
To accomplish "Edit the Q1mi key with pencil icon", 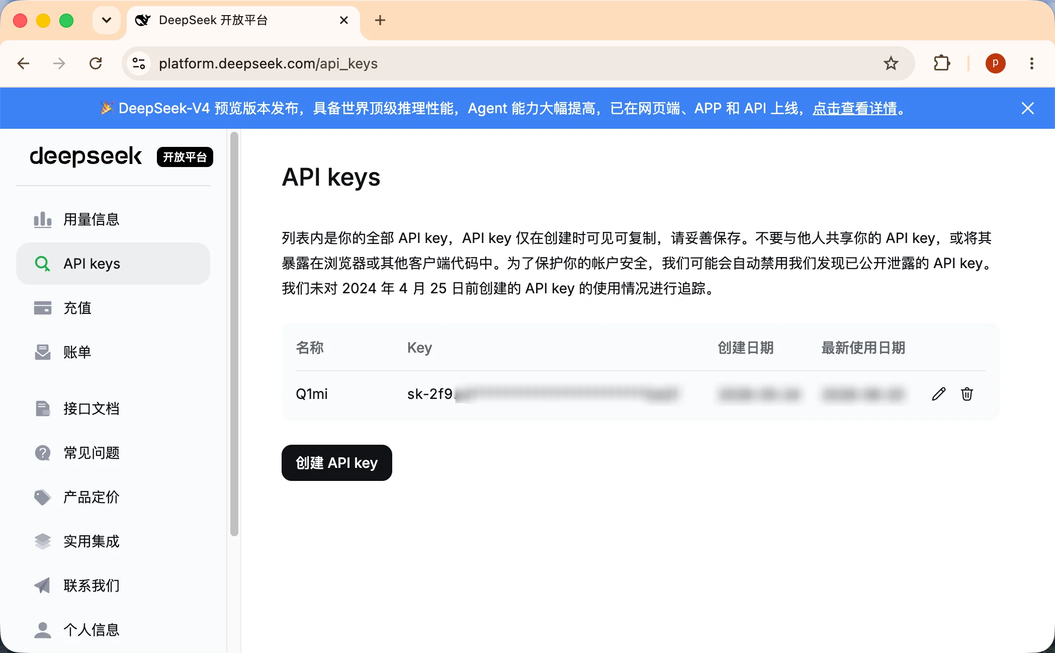I will point(939,394).
